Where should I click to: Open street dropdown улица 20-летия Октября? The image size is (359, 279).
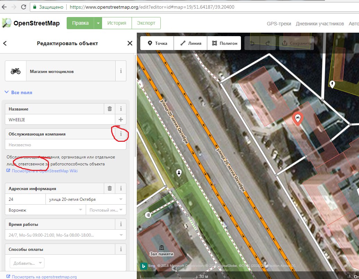(x=121, y=199)
